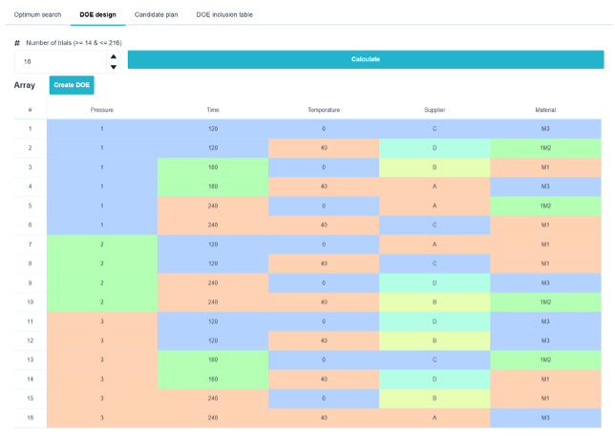Select the green Time cell in row 3
Screen dimensions: 615x436
[x=213, y=167]
